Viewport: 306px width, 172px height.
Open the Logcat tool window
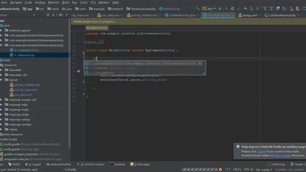(x=33, y=164)
